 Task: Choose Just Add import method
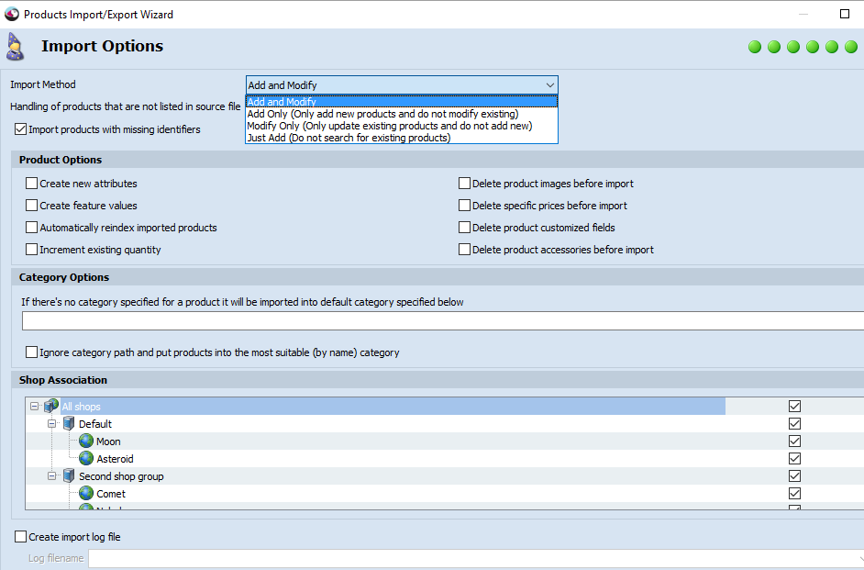[402, 138]
